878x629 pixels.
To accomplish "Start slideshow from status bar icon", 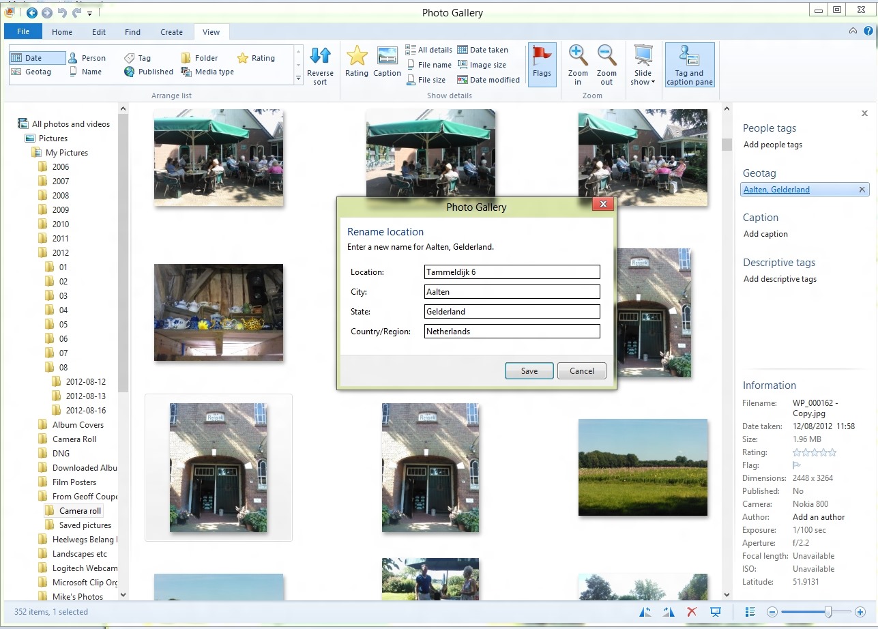I will (715, 612).
